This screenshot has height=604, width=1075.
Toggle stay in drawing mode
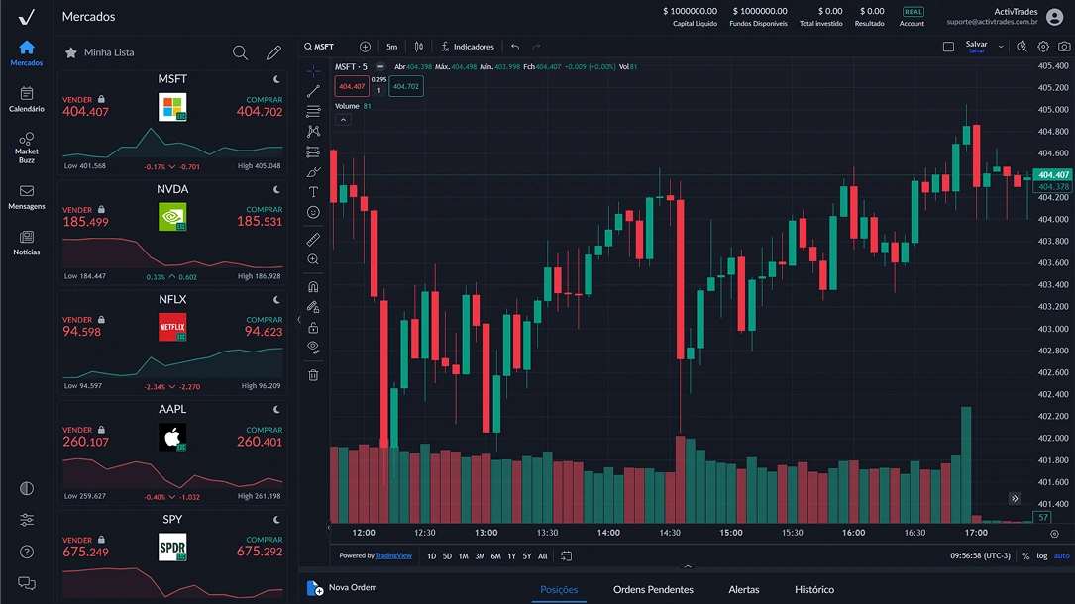(313, 307)
